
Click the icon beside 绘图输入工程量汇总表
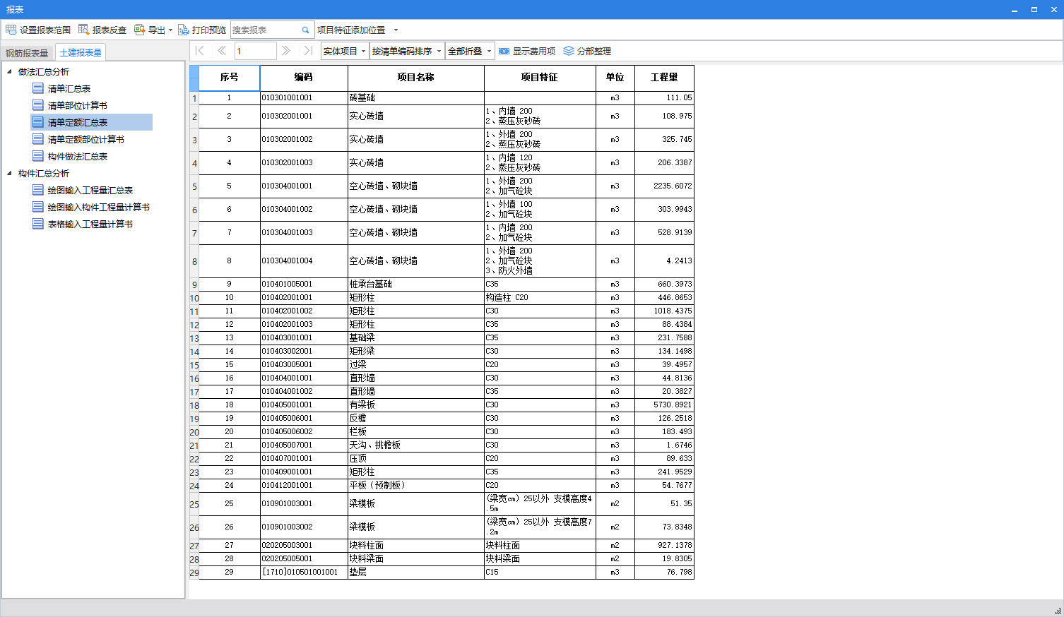(x=38, y=190)
